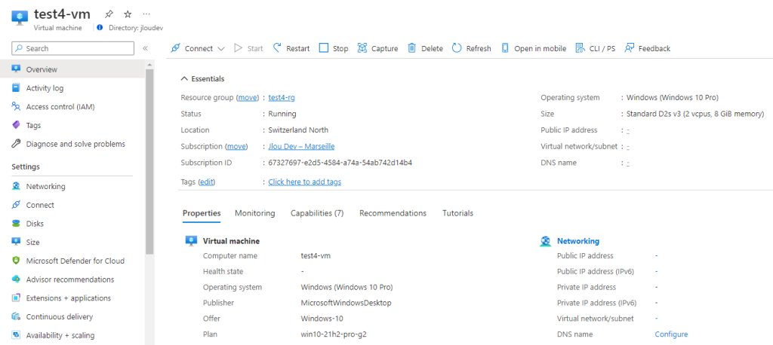Image resolution: width=773 pixels, height=345 pixels.
Task: Open the Connect dropdown arrow
Action: [x=221, y=49]
